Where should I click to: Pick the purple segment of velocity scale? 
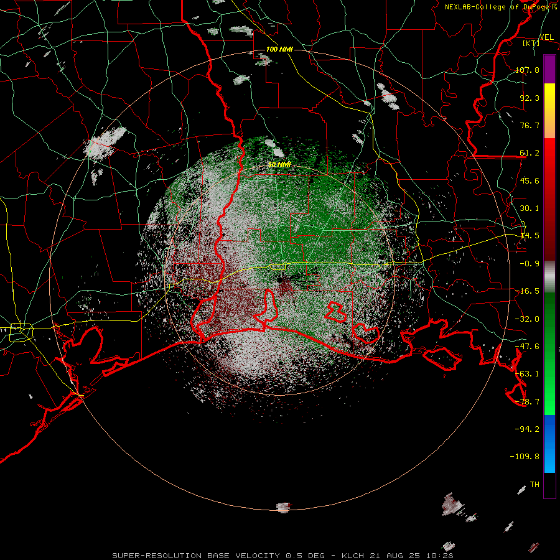pyautogui.click(x=549, y=69)
